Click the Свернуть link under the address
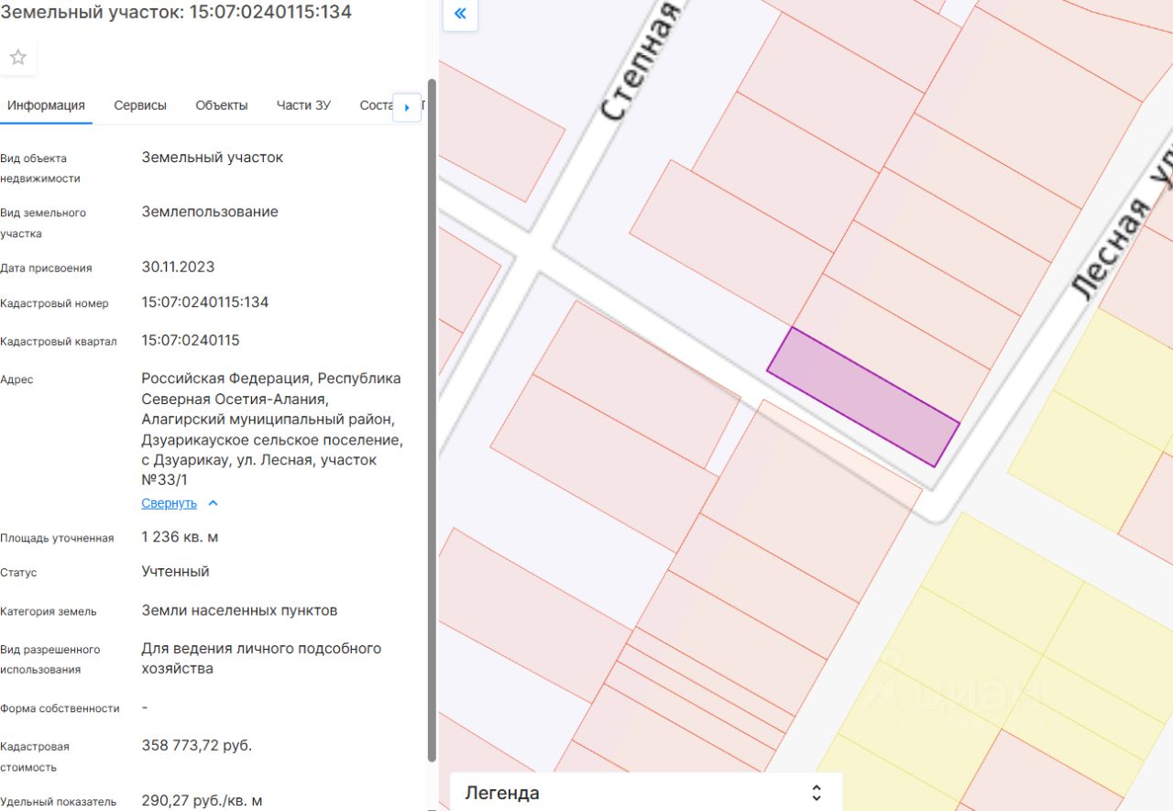The width and height of the screenshot is (1173, 811). 169,503
